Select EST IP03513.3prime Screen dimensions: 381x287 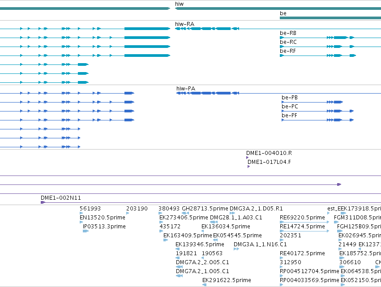pos(104,227)
